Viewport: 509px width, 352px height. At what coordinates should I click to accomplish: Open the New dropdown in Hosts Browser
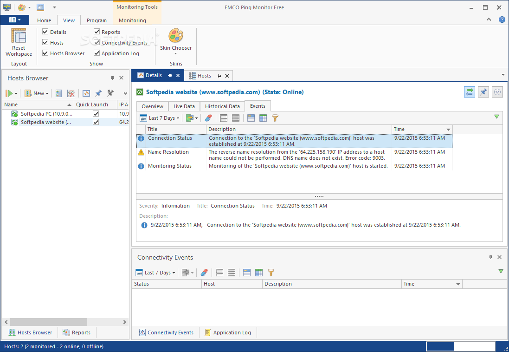[x=37, y=93]
